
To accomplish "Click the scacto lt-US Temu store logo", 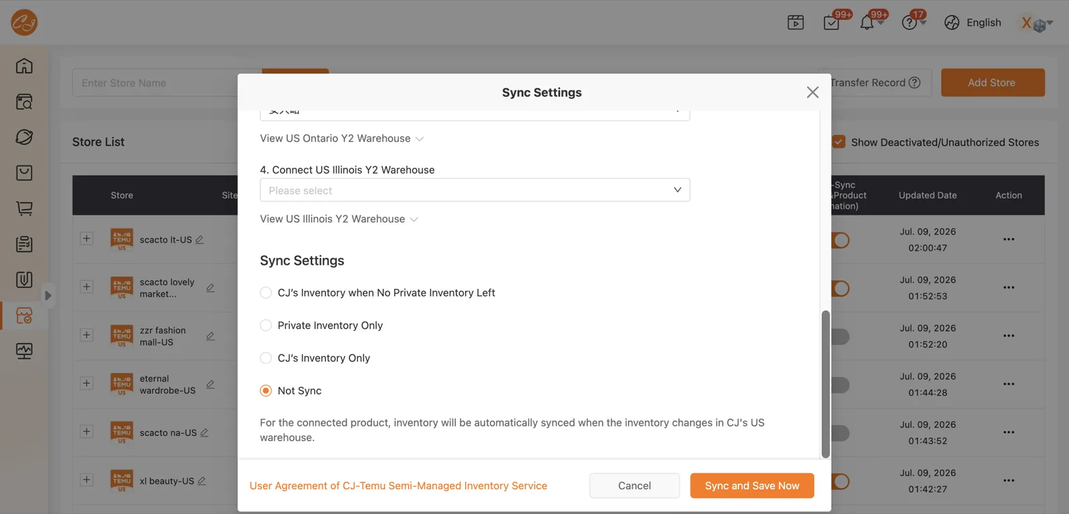I will point(122,239).
